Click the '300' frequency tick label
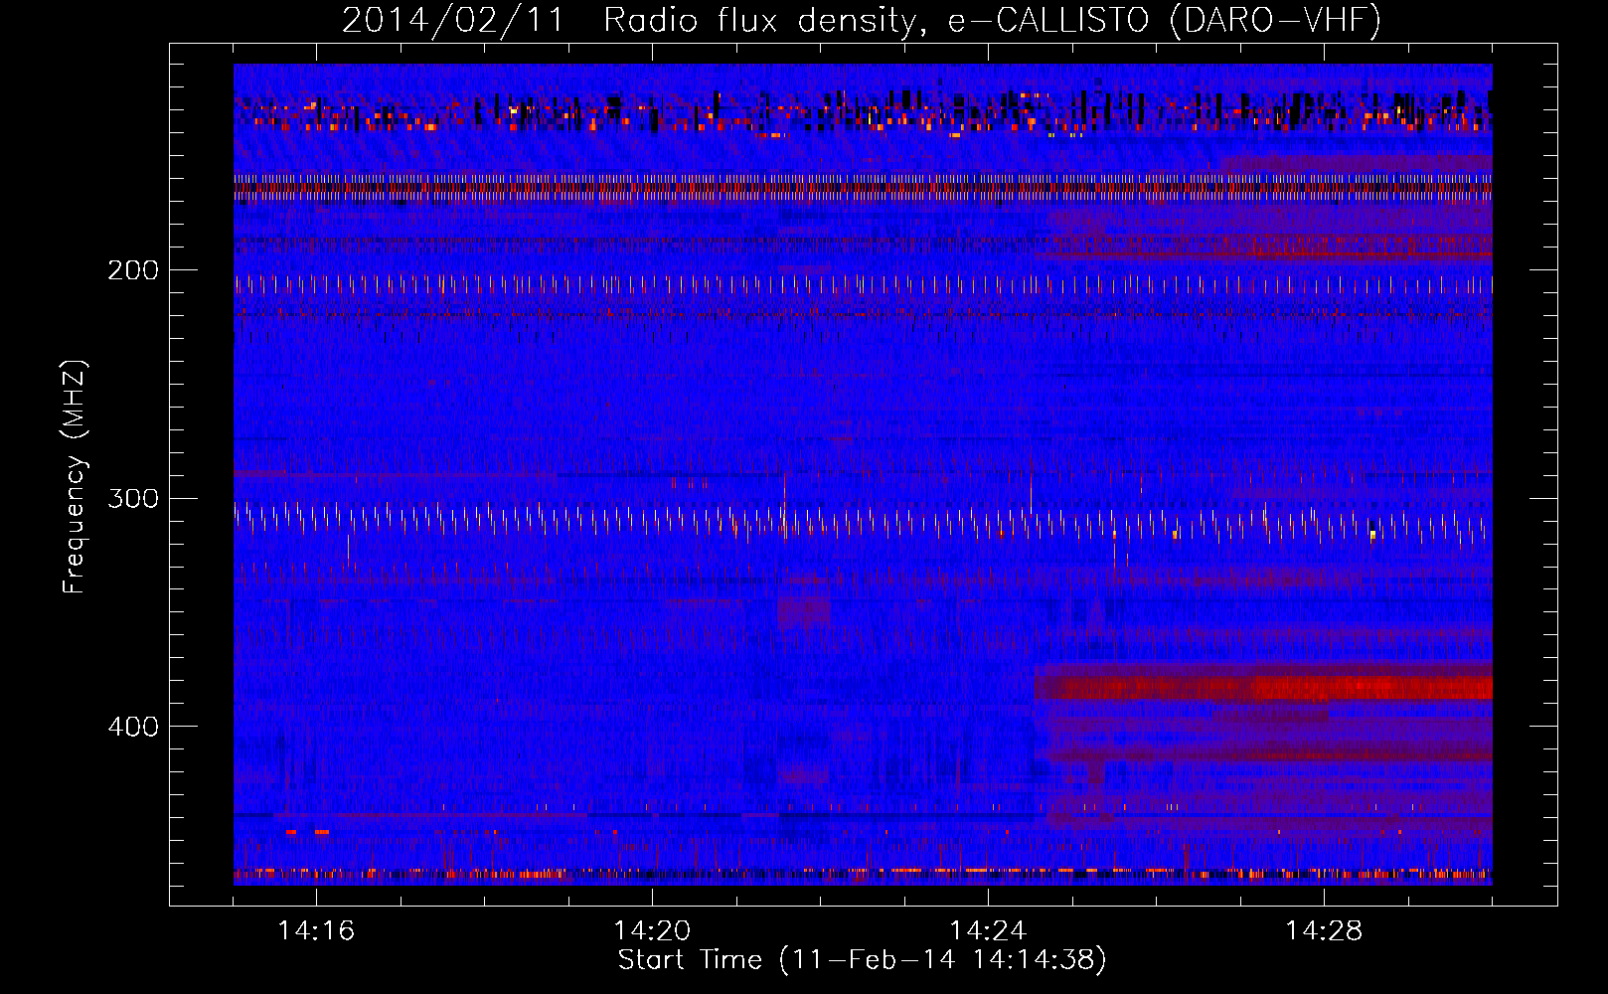 133,498
